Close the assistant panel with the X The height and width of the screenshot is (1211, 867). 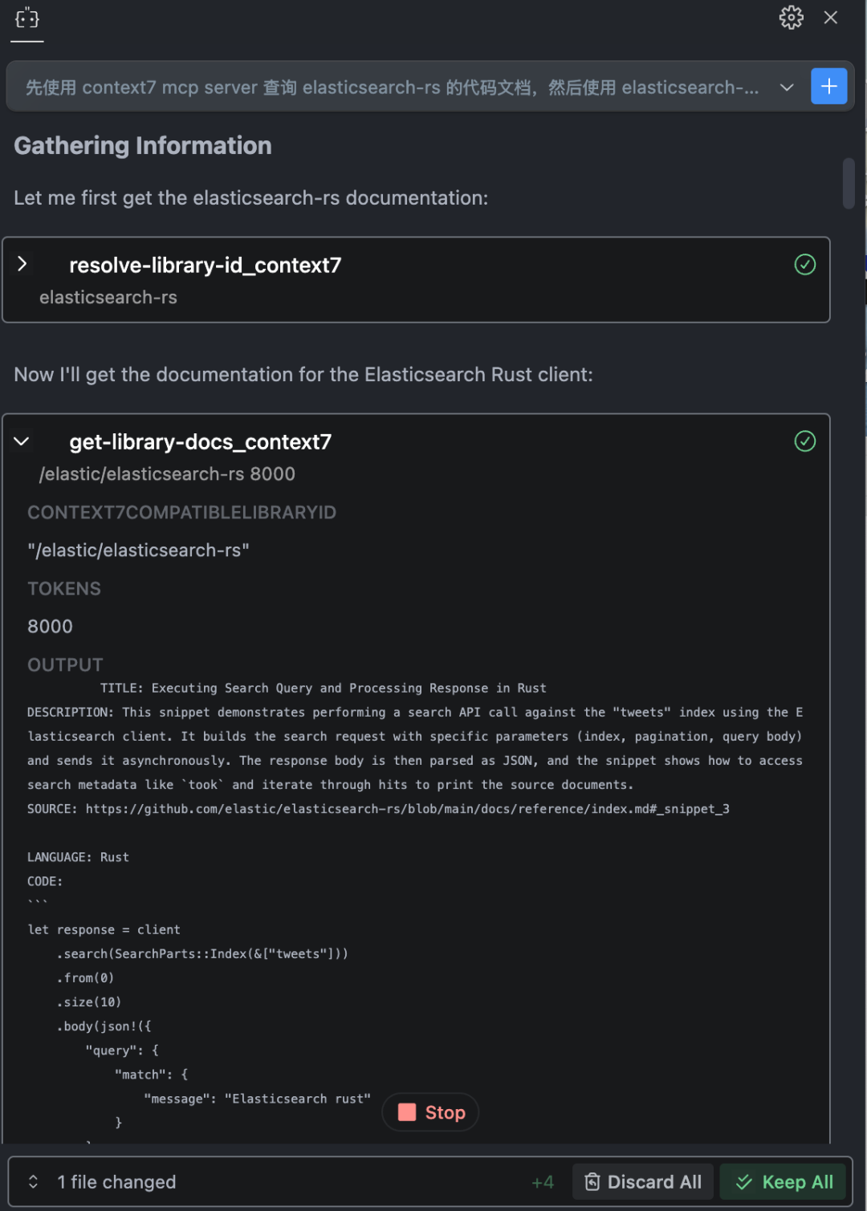coord(831,18)
